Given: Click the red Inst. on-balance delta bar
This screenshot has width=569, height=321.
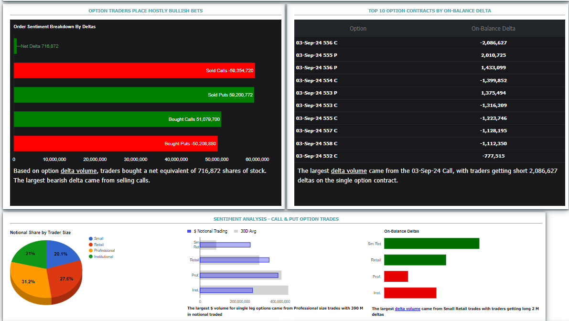Looking at the screenshot, I should [x=410, y=293].
